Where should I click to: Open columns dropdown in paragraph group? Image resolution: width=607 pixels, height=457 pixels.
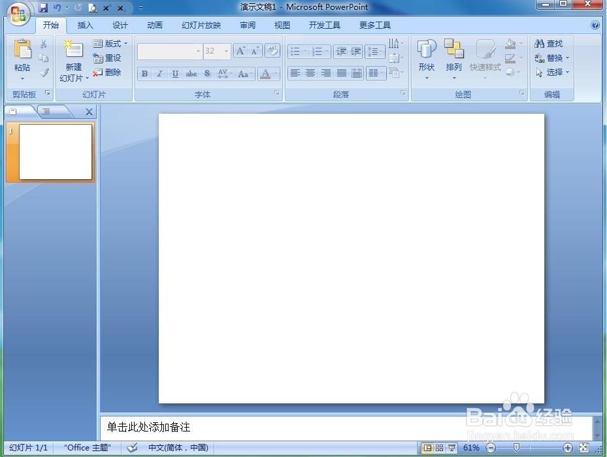coord(376,73)
